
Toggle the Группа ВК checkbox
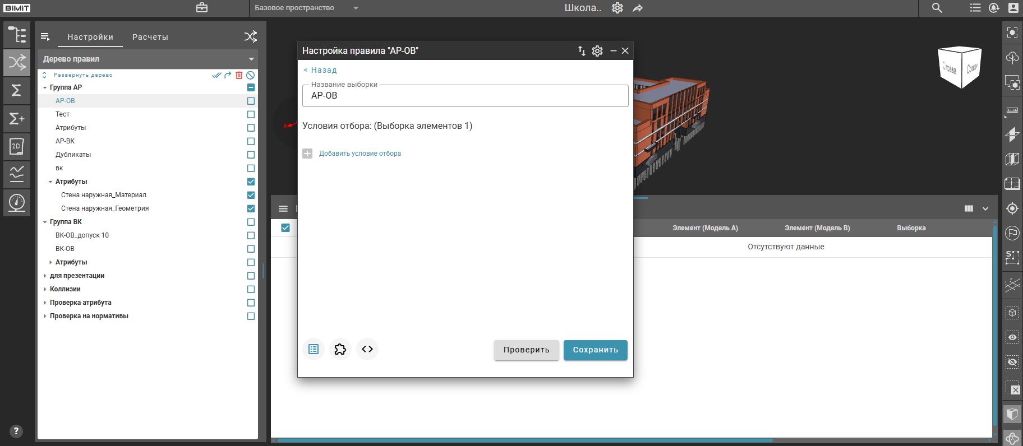click(251, 222)
